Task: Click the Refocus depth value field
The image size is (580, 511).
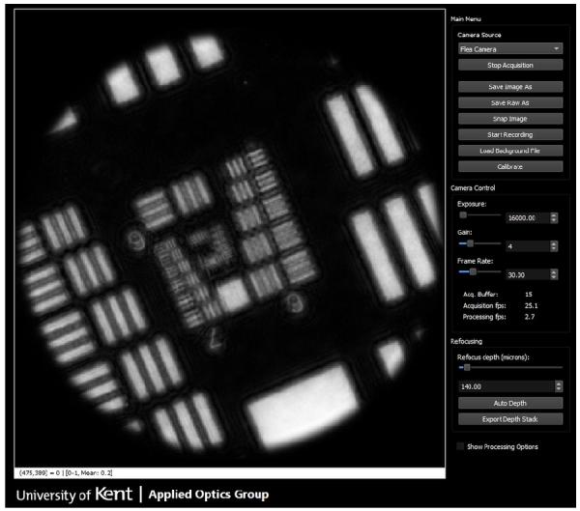Action: (503, 386)
